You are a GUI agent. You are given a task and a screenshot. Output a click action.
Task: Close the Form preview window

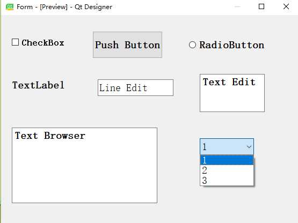click(x=286, y=6)
